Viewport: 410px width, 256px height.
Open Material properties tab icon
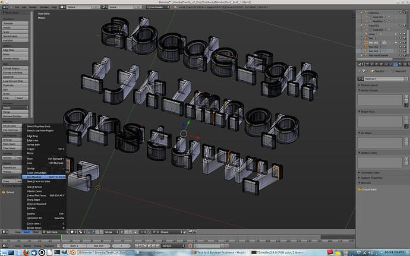click(x=400, y=64)
